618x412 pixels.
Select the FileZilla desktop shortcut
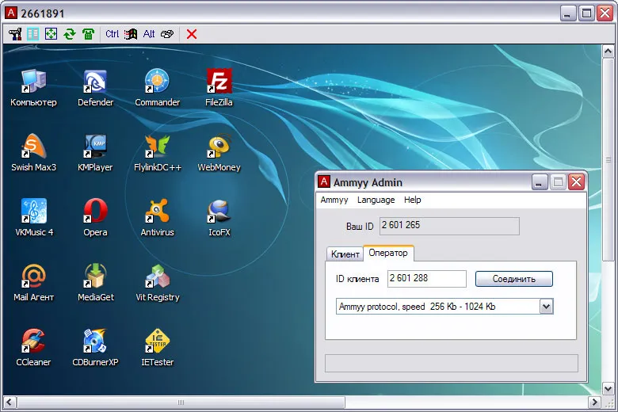click(x=219, y=87)
